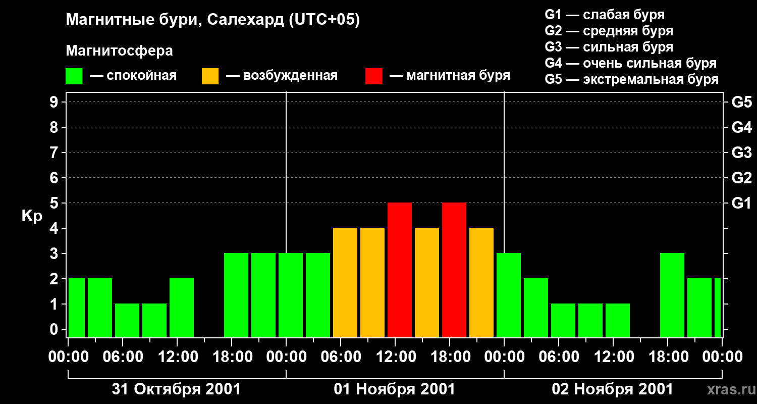Click the green Kp 3 bar at 00:00 on 02 Ноября
Viewport: 757px width, 404px height.
click(x=509, y=295)
